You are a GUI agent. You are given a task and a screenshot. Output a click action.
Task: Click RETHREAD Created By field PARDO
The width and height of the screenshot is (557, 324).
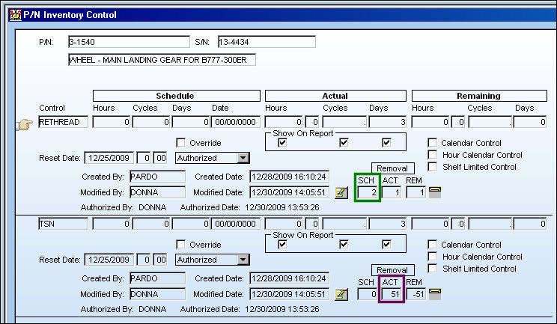(158, 177)
